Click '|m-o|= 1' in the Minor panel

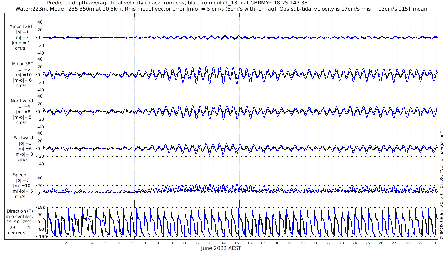[21, 43]
